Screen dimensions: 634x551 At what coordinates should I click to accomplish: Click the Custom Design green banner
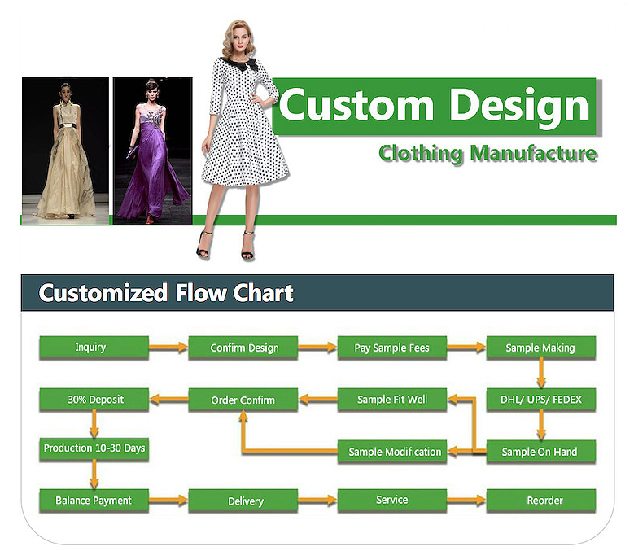pyautogui.click(x=435, y=106)
